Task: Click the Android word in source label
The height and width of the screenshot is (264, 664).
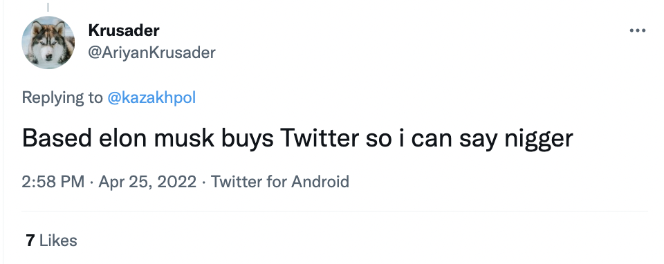Action: pos(320,182)
